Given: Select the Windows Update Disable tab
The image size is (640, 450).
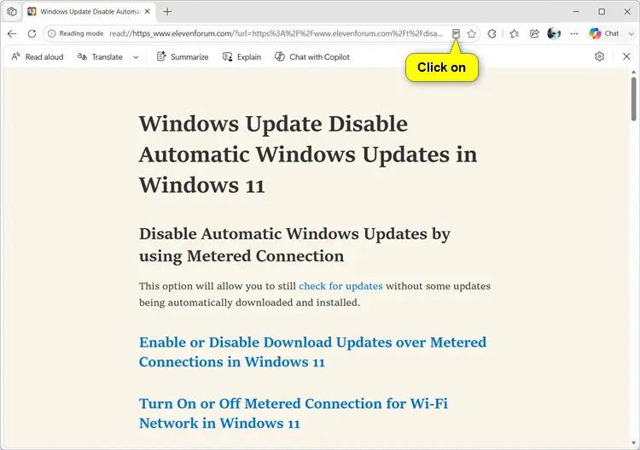Looking at the screenshot, I should [x=89, y=11].
